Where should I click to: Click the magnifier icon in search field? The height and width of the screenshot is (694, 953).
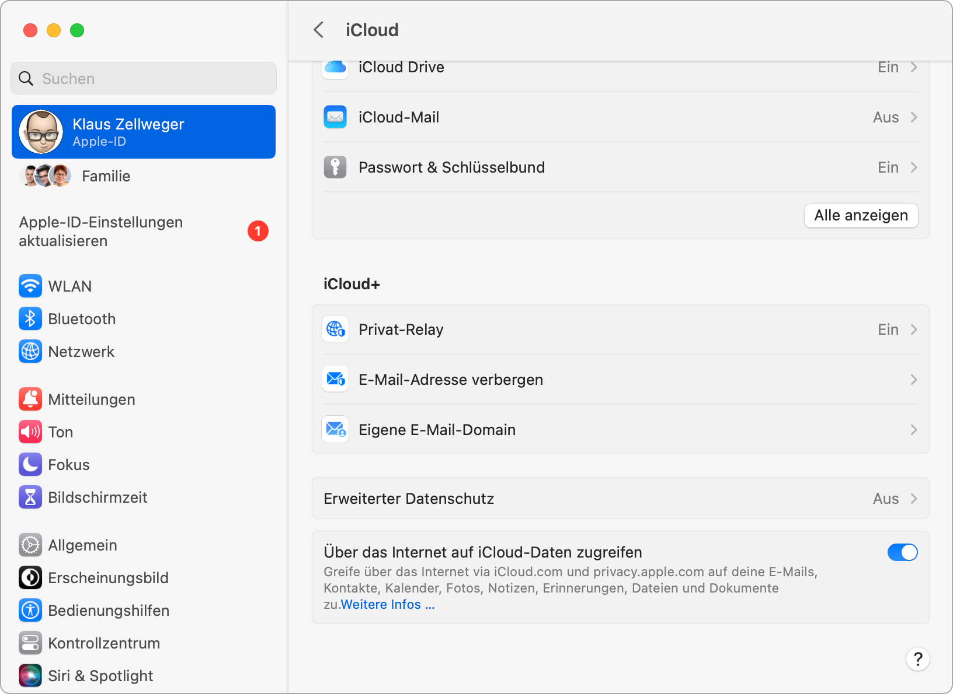(x=26, y=78)
